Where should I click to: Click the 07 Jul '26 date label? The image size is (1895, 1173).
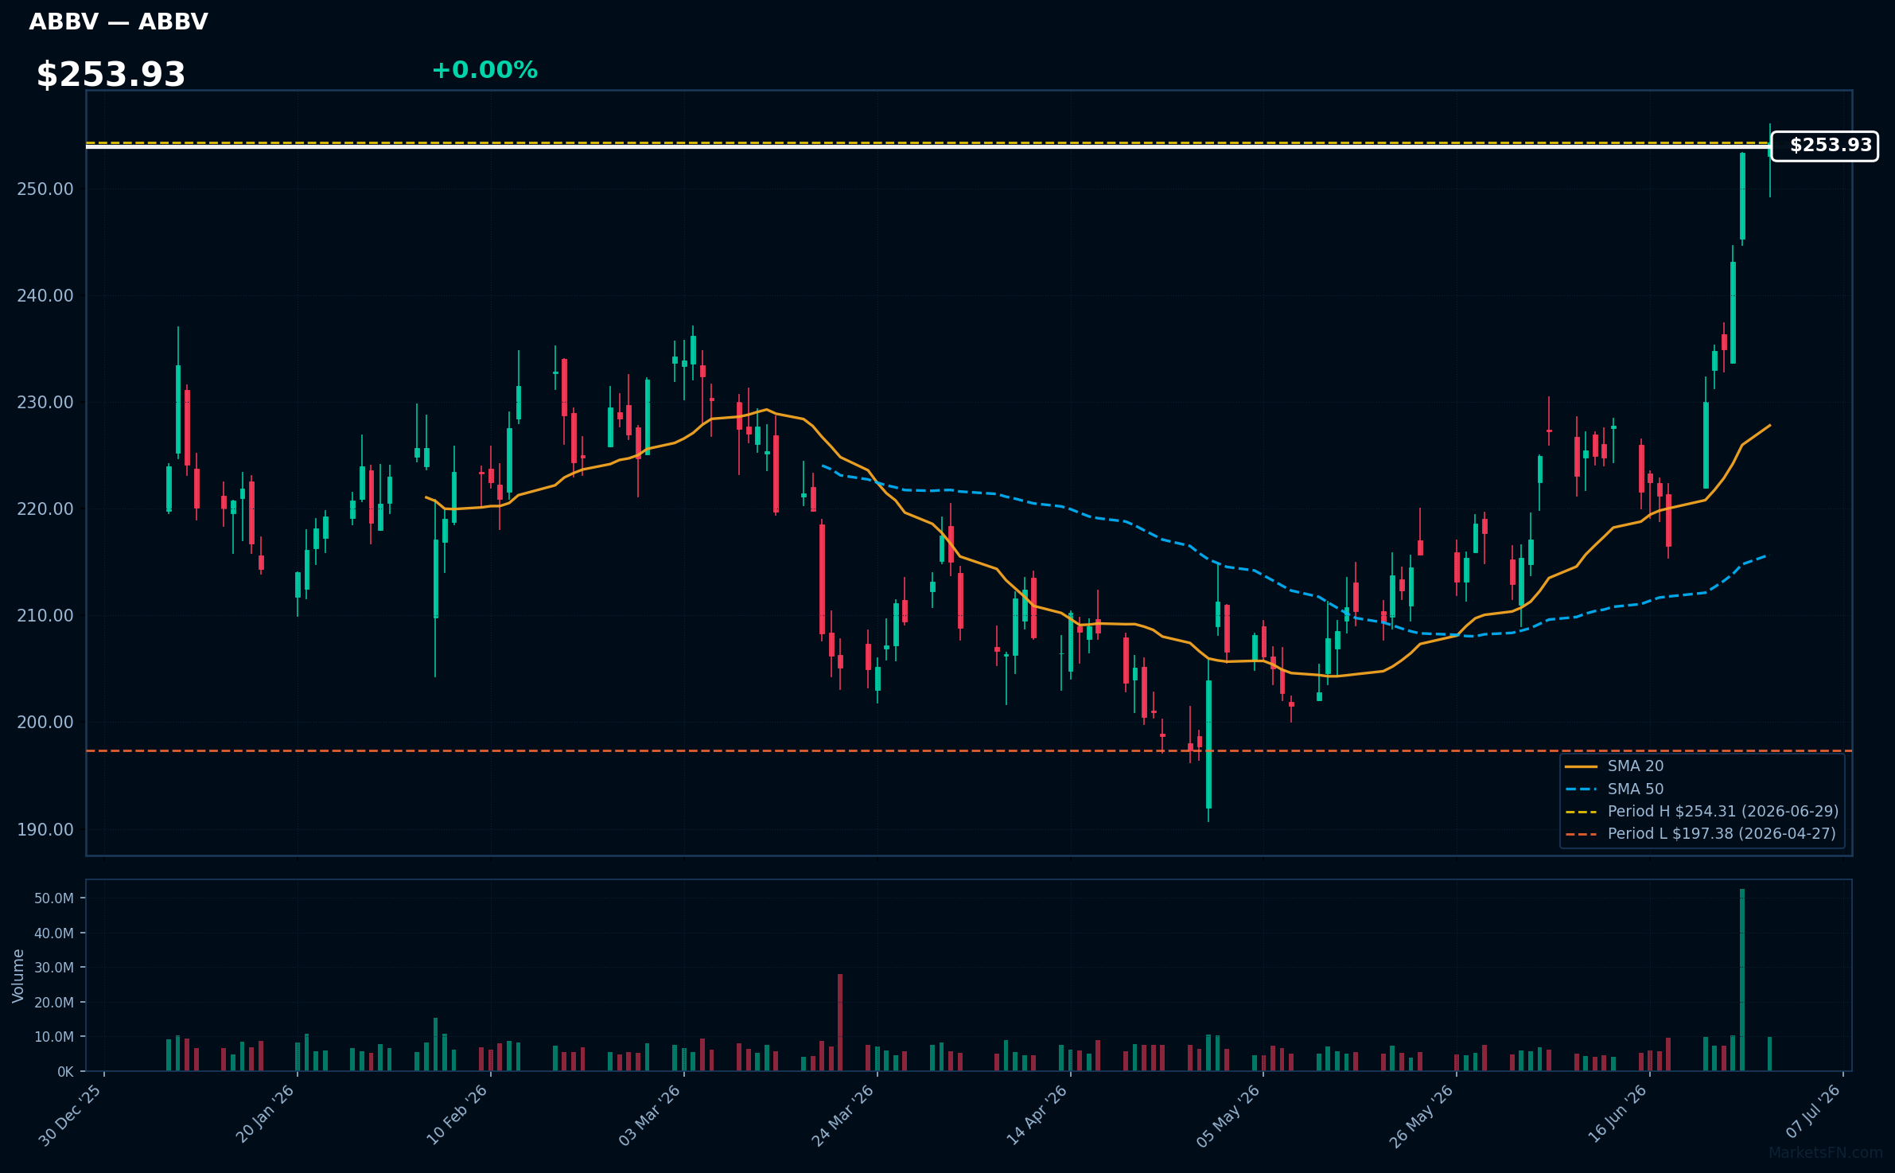point(1812,1111)
